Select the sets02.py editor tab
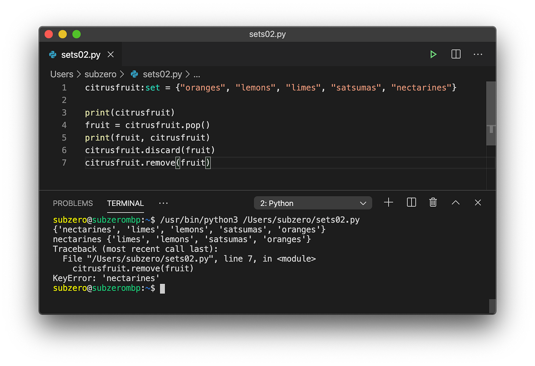Screen dimensions: 535x366 click(81, 55)
